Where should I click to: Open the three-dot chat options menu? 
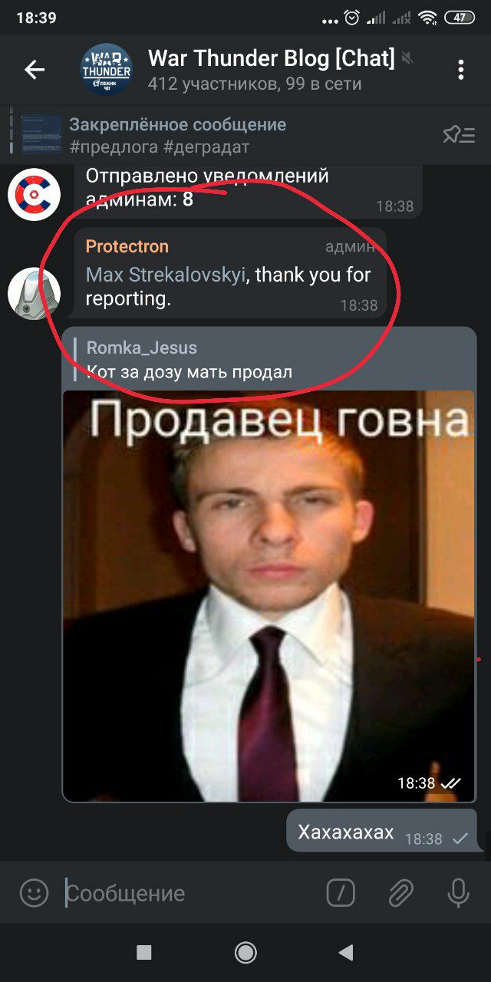point(461,70)
